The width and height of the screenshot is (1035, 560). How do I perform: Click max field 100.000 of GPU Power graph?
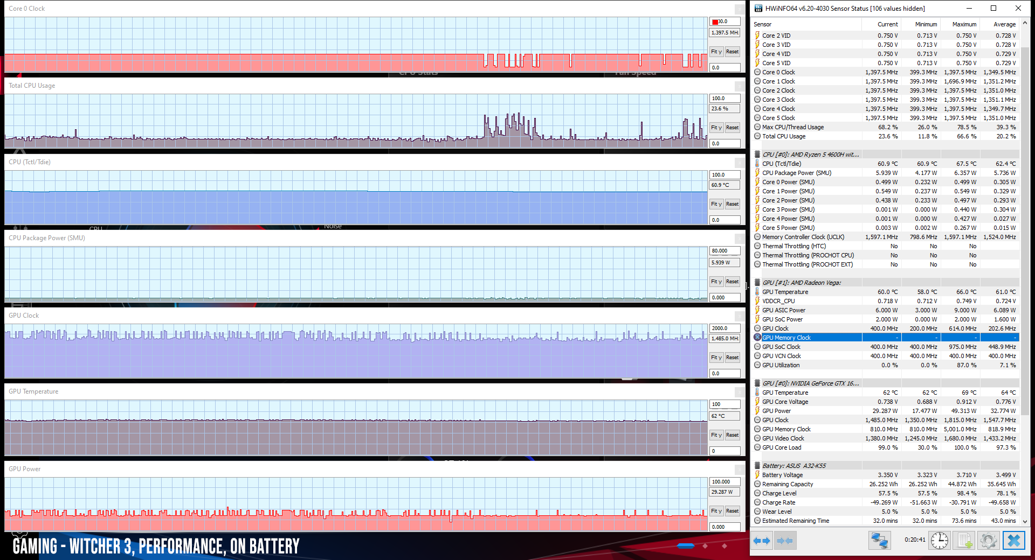click(725, 482)
